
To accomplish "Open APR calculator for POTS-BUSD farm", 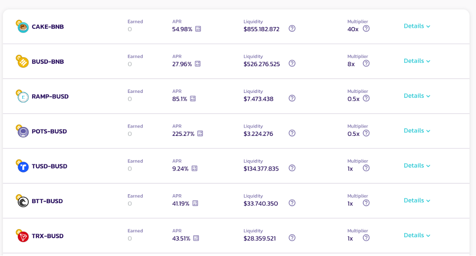I will pos(200,133).
